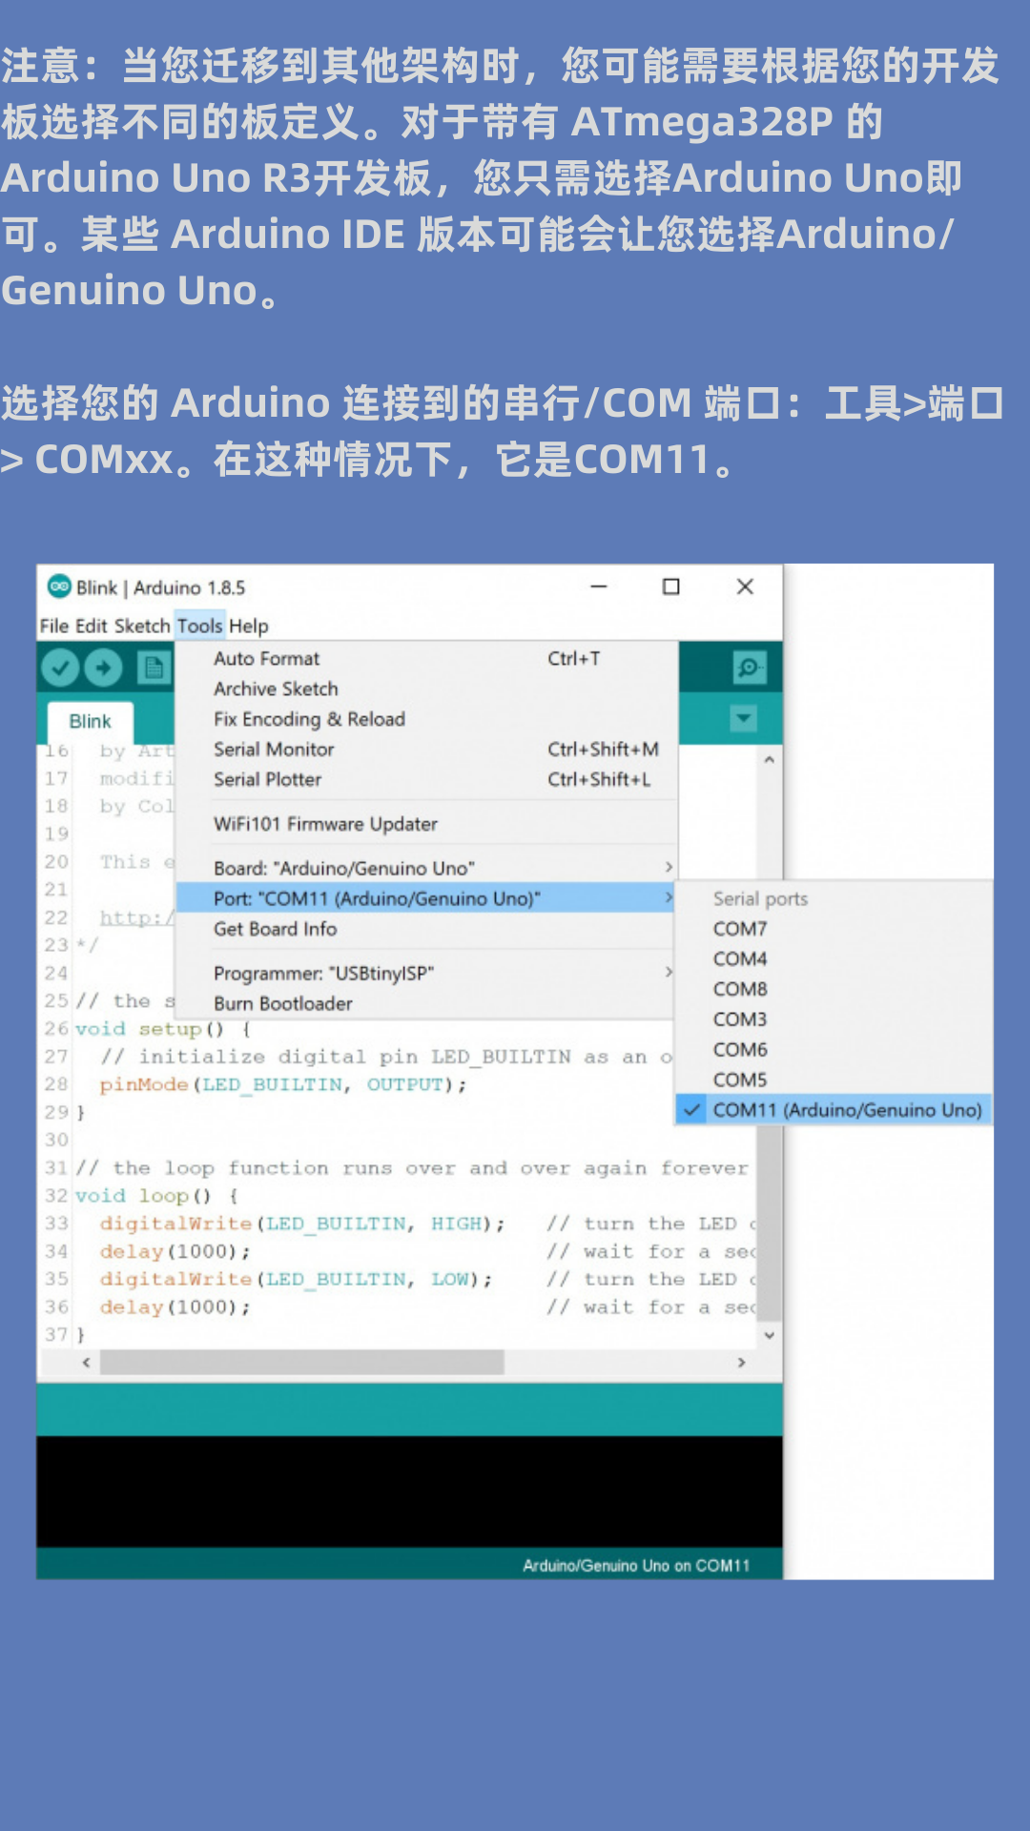Open the Help menu

(249, 626)
